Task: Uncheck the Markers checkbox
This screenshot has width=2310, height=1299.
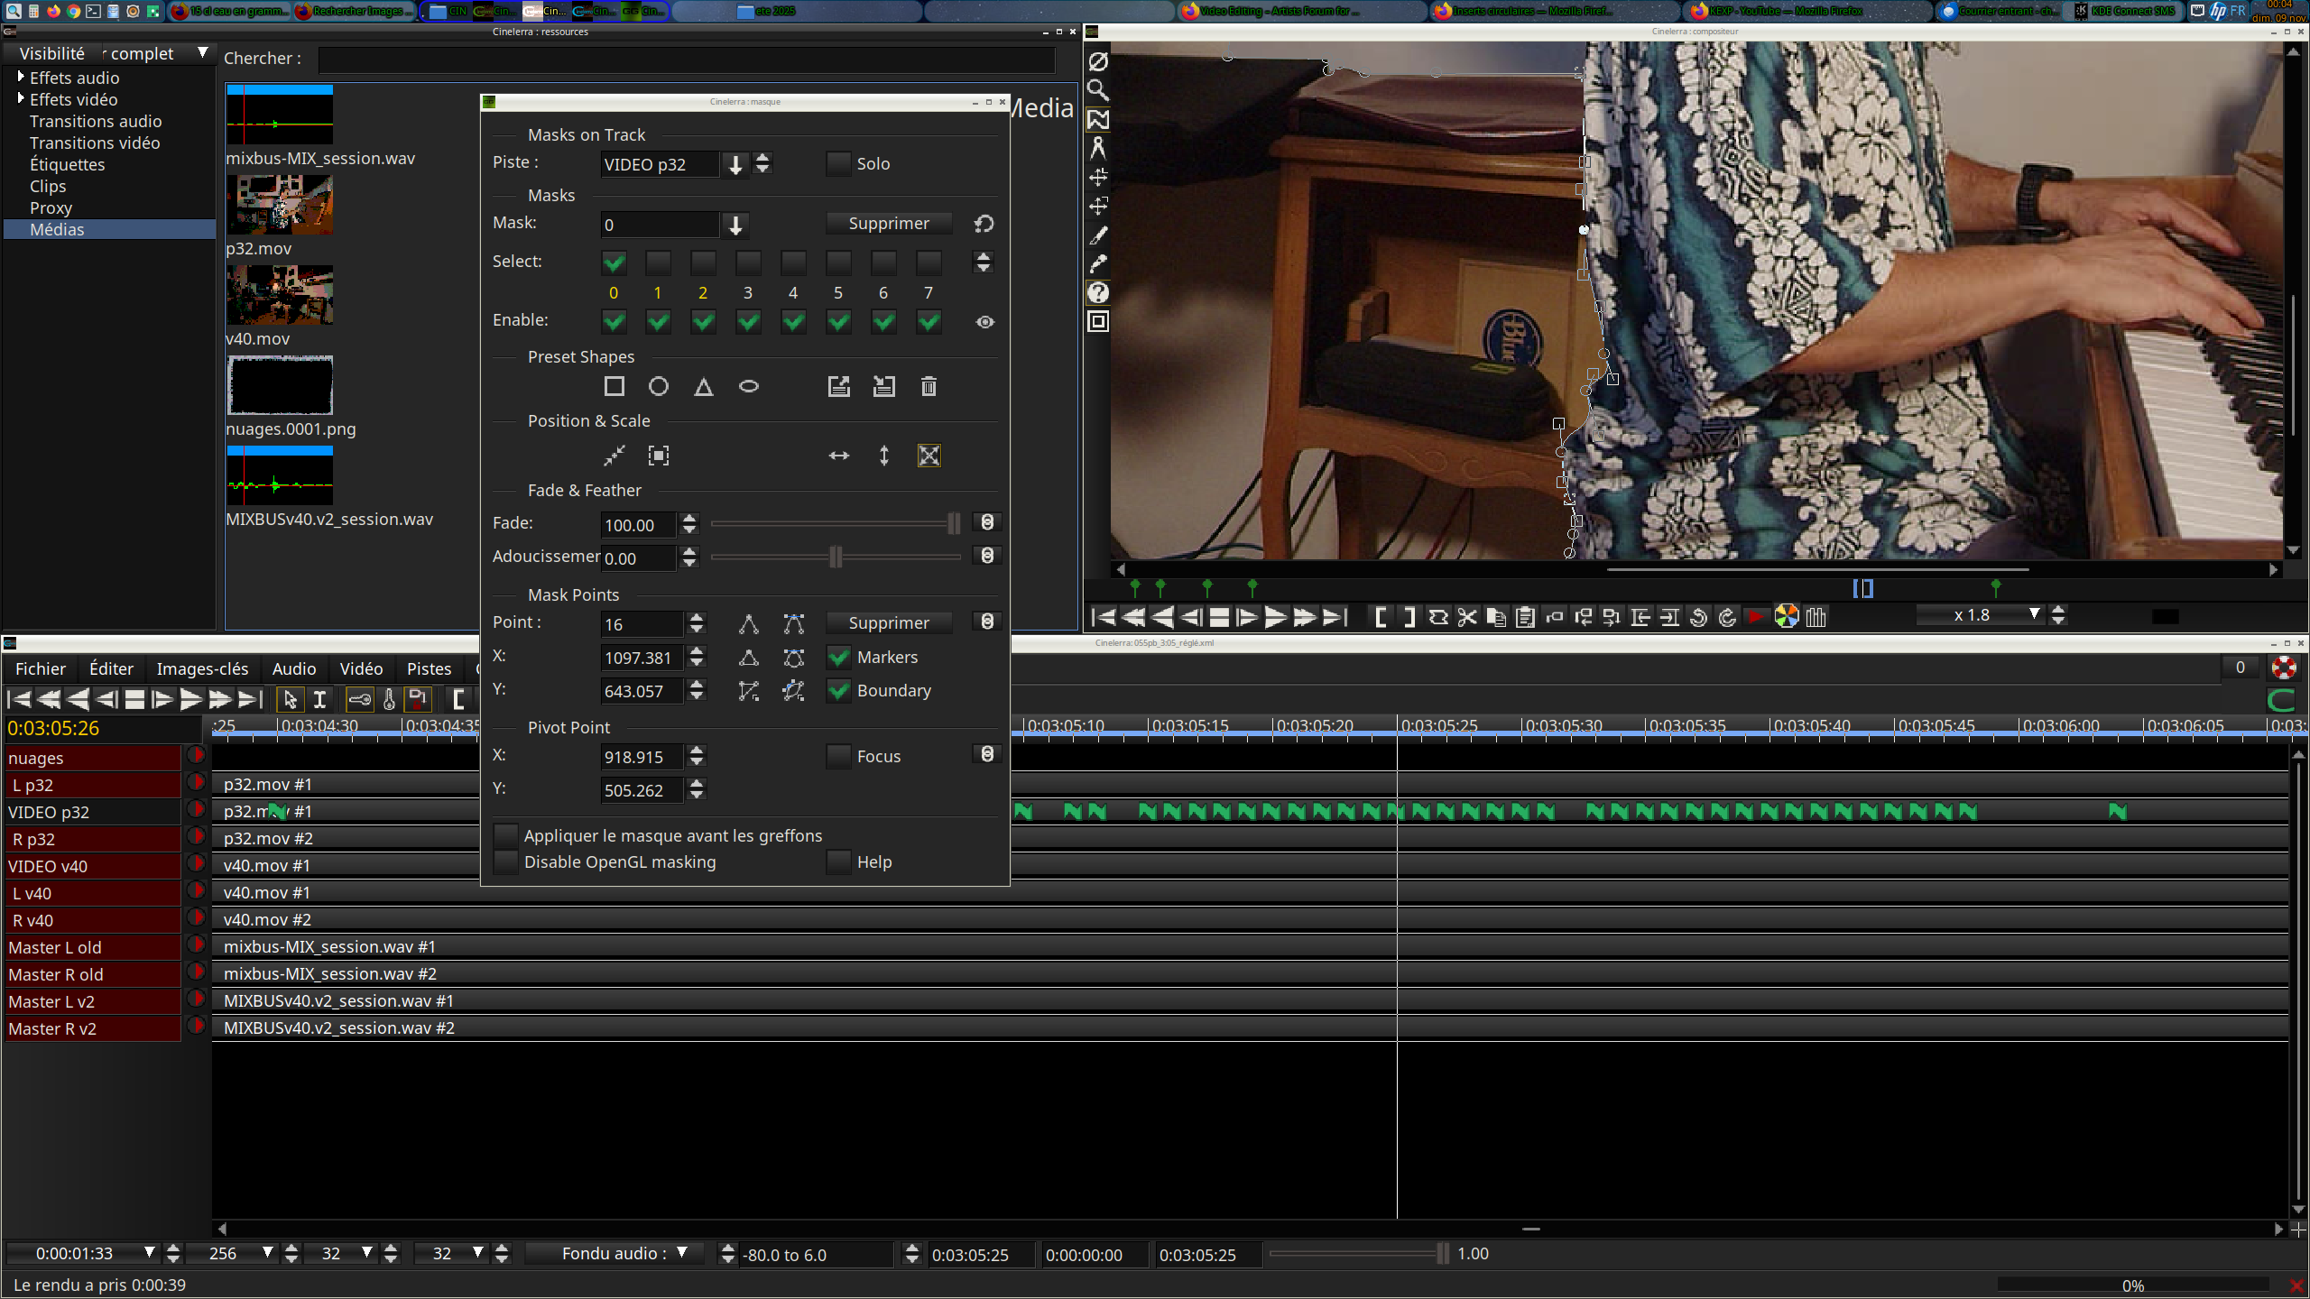Action: (x=838, y=658)
